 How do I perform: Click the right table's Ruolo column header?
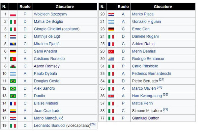click(123, 7)
